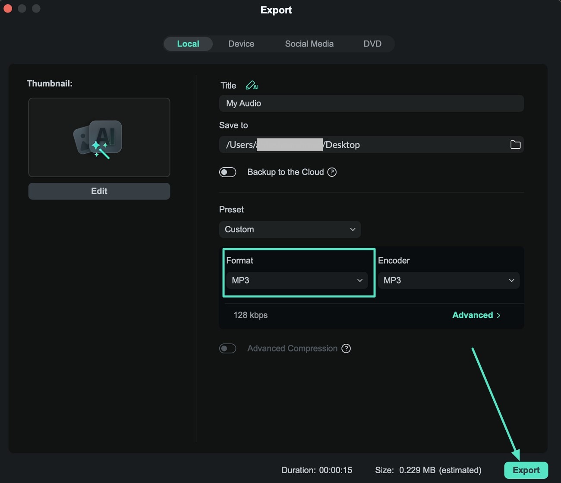
Task: Click help icon beside Advanced Compression
Action: coord(346,349)
